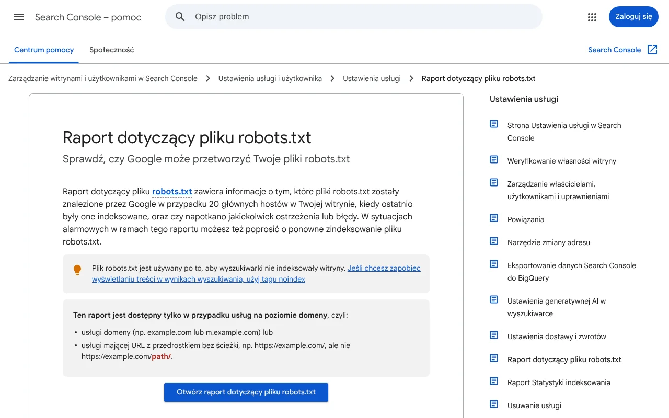Click the document icon beside Strona Ustawienia usługi
The height and width of the screenshot is (418, 669).
pyautogui.click(x=494, y=124)
